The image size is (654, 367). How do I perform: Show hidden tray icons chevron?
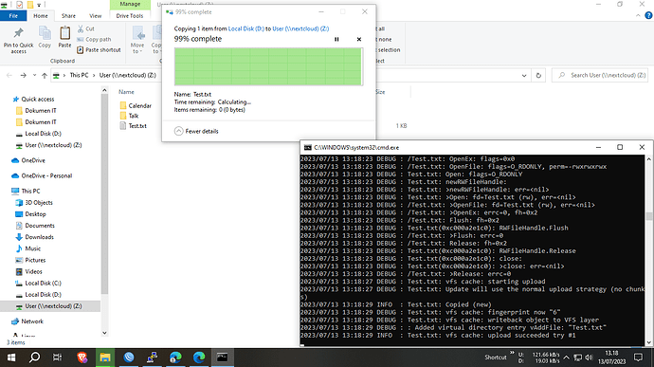[x=567, y=358]
